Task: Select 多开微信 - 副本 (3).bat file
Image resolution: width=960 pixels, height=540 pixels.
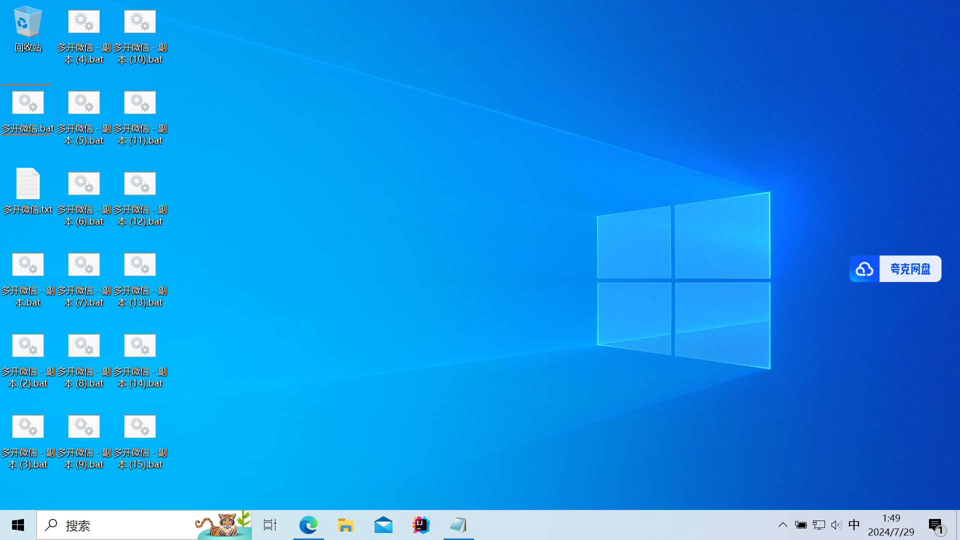Action: point(28,442)
